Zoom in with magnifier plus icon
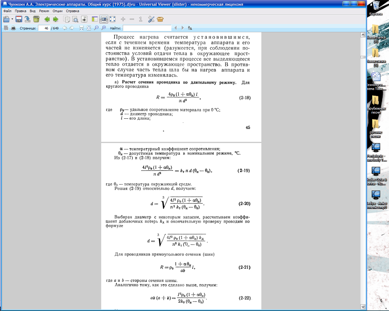Screen dimensions: 389x311 [103, 28]
